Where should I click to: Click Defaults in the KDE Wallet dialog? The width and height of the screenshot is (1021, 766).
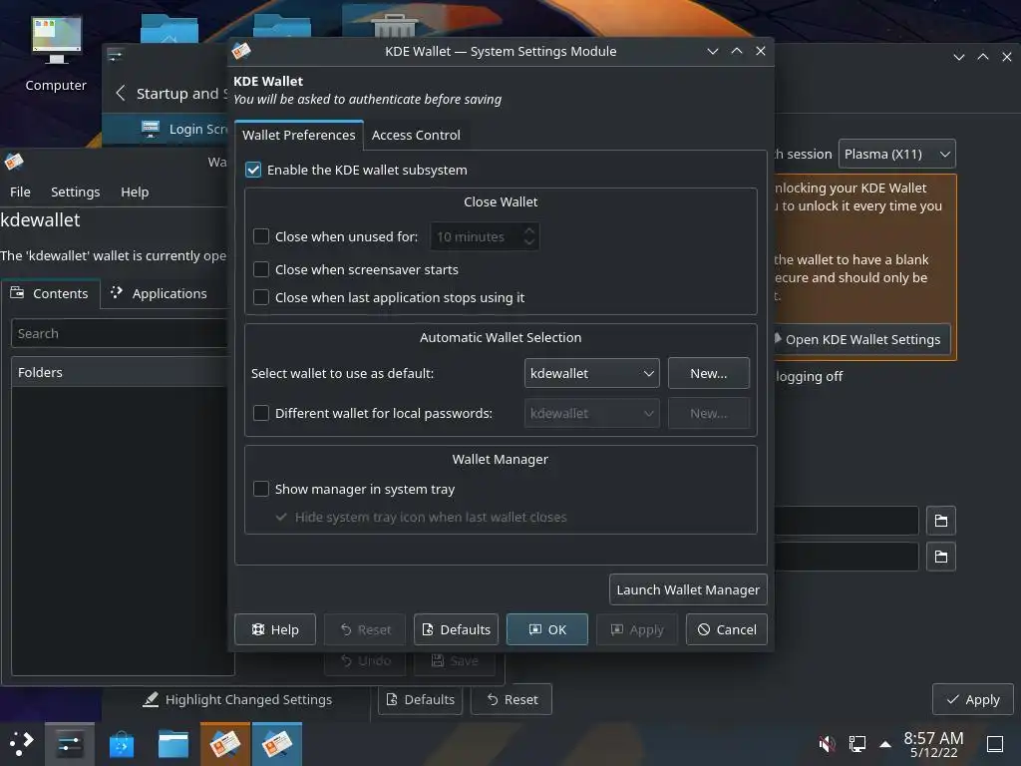456,629
